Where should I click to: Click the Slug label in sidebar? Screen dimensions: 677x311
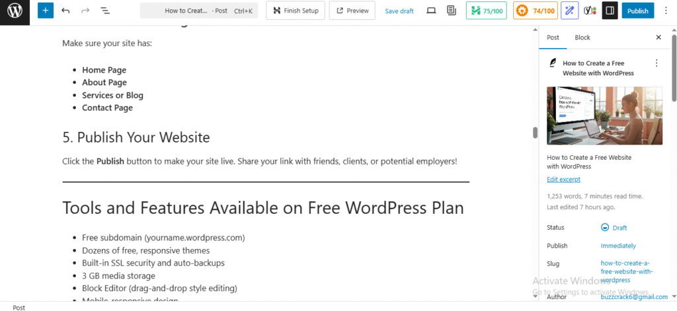(x=553, y=264)
